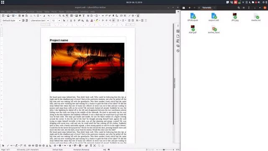Toggle Strikethrough formatting
This screenshot has width=268, height=151.
pos(75,21)
